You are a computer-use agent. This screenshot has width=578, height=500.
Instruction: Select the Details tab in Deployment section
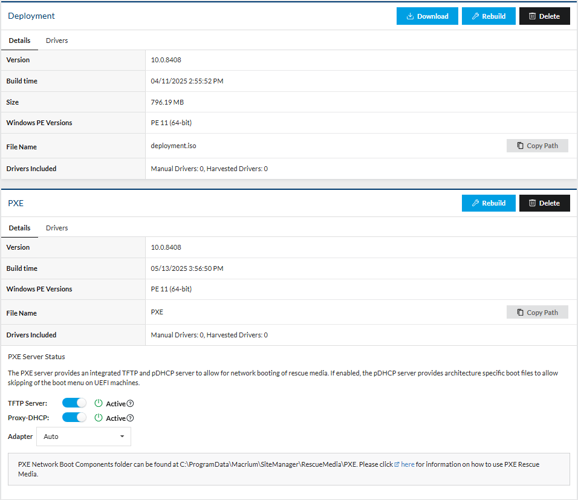pyautogui.click(x=19, y=41)
